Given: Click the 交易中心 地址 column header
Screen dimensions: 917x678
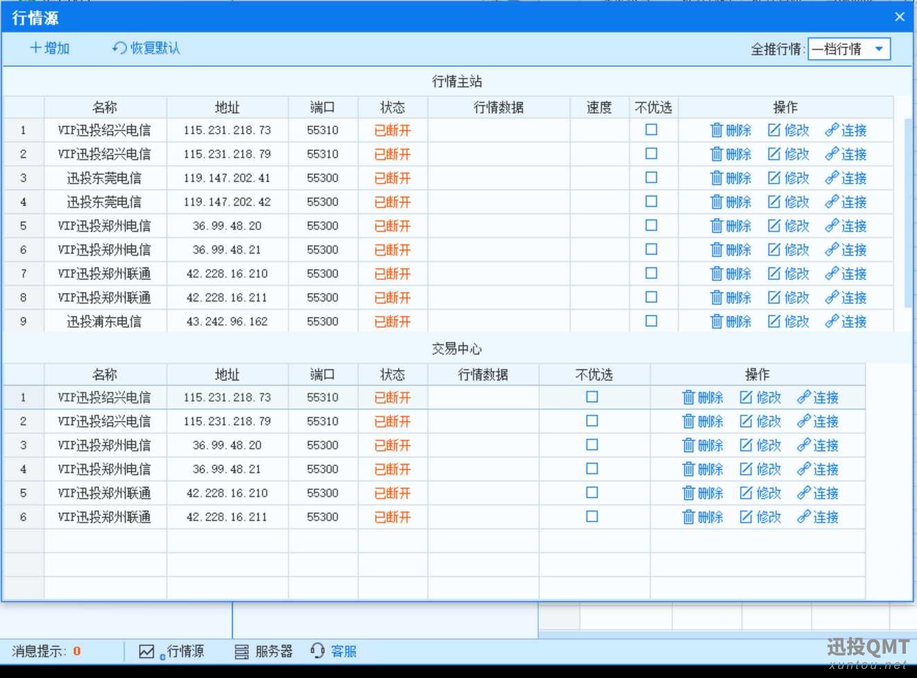Looking at the screenshot, I should point(227,374).
